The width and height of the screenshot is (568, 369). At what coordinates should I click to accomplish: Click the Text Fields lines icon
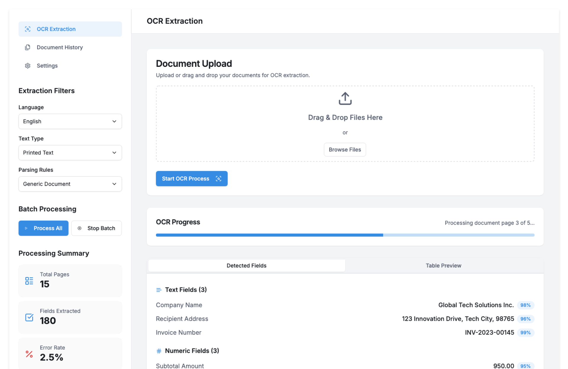[x=159, y=290]
